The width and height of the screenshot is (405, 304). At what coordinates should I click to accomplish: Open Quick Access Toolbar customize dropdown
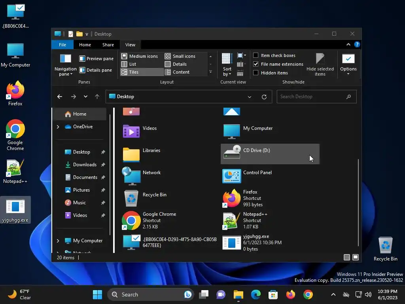87,34
